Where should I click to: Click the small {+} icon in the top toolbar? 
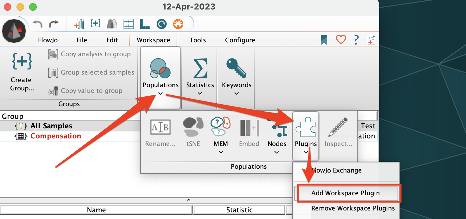tap(95, 23)
